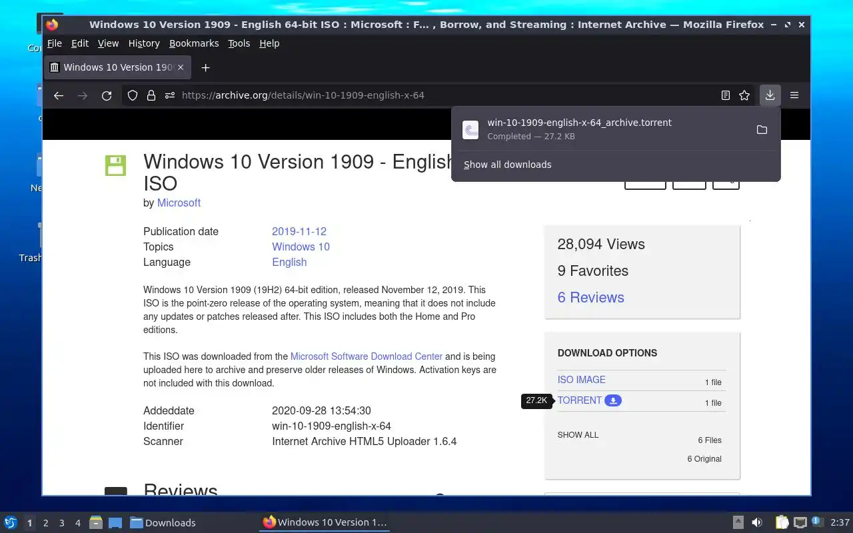Click the torrent file icon in downloads panel
853x533 pixels.
(470, 129)
